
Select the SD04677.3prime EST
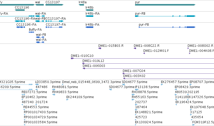click(110, 90)
